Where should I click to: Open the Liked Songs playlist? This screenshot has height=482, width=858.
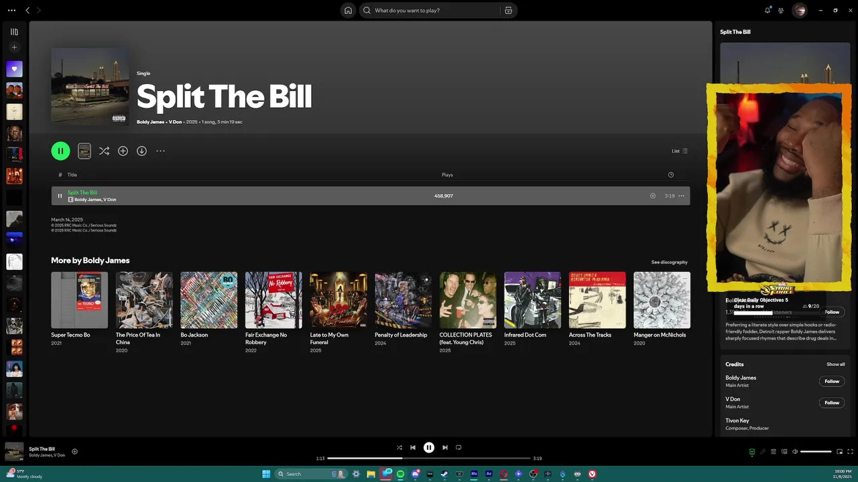pos(14,69)
